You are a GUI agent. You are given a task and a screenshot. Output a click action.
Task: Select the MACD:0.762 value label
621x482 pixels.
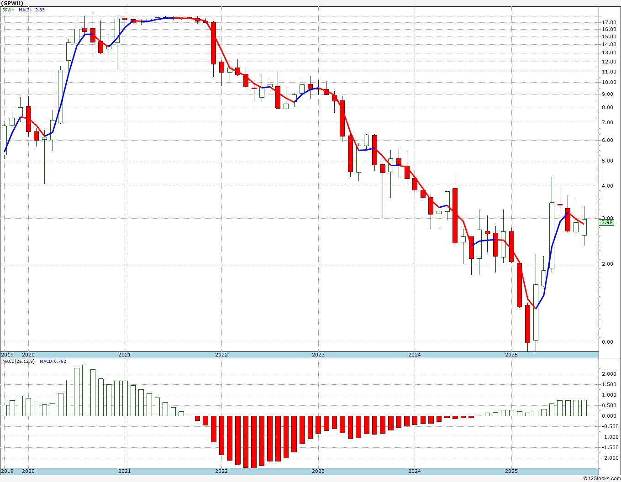53,361
